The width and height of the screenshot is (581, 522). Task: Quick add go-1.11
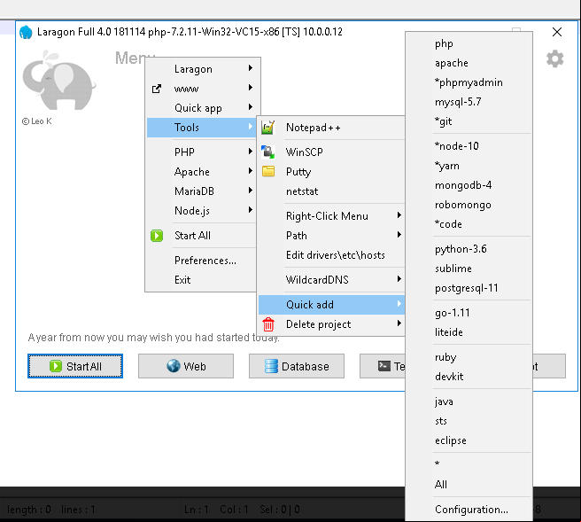point(469,313)
